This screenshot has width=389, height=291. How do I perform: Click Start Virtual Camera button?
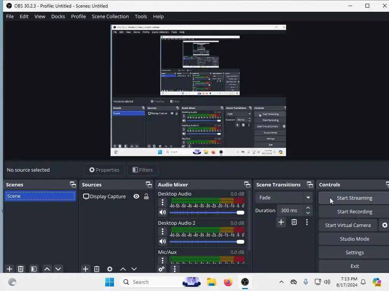coord(348,225)
